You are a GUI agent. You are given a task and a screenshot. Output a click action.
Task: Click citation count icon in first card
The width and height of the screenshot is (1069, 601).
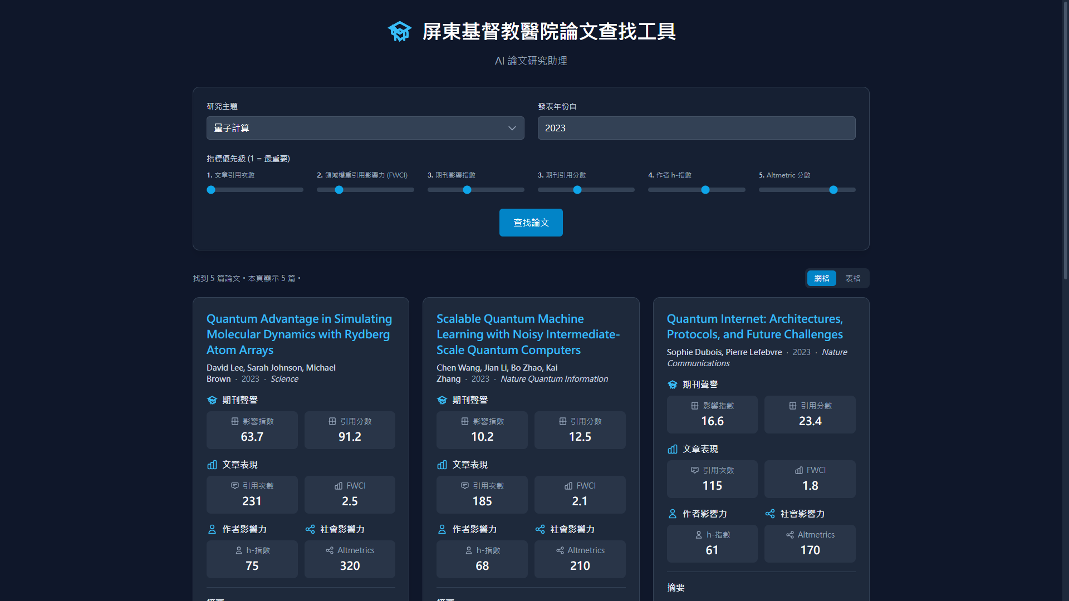coord(235,486)
